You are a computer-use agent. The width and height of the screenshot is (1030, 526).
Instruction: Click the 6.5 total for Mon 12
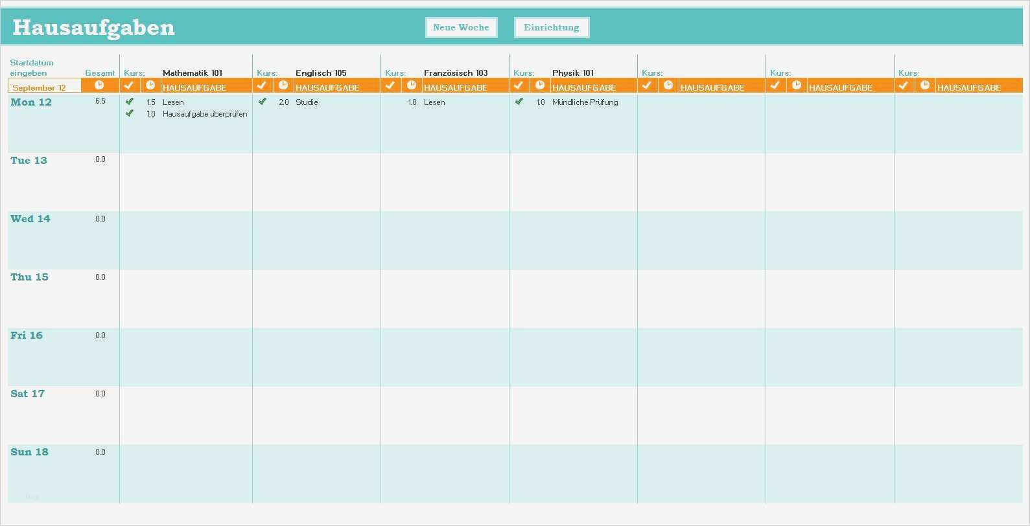point(100,101)
